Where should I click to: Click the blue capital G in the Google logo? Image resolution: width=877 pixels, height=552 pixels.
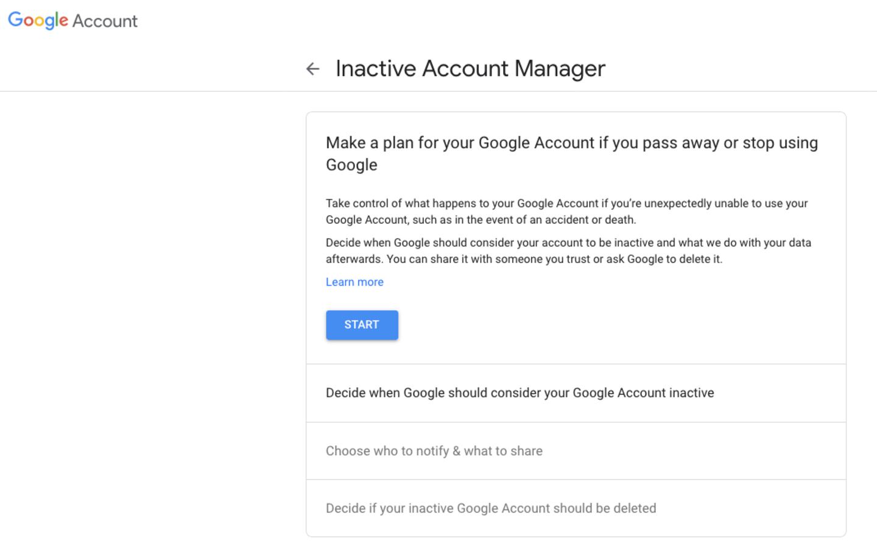[x=15, y=20]
